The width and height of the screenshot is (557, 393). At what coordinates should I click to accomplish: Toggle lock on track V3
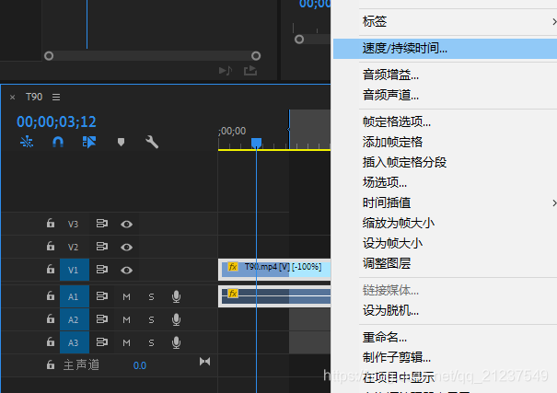tap(51, 223)
